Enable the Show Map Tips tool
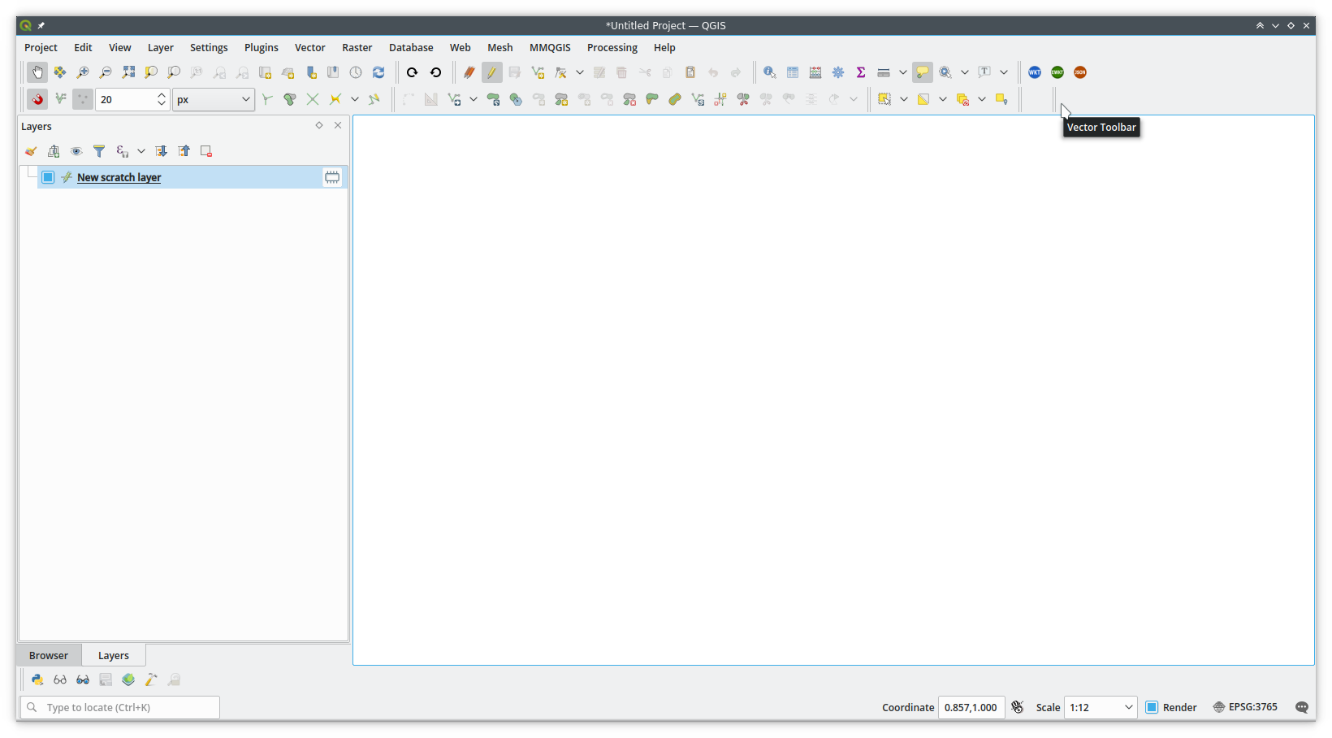The height and width of the screenshot is (738, 1332). pos(922,72)
